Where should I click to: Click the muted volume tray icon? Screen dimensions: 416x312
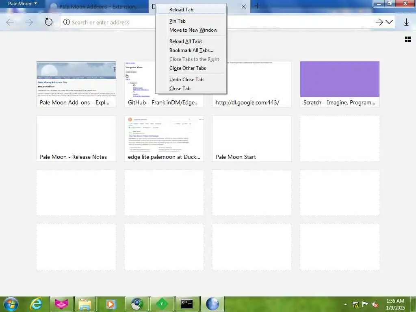(x=375, y=304)
